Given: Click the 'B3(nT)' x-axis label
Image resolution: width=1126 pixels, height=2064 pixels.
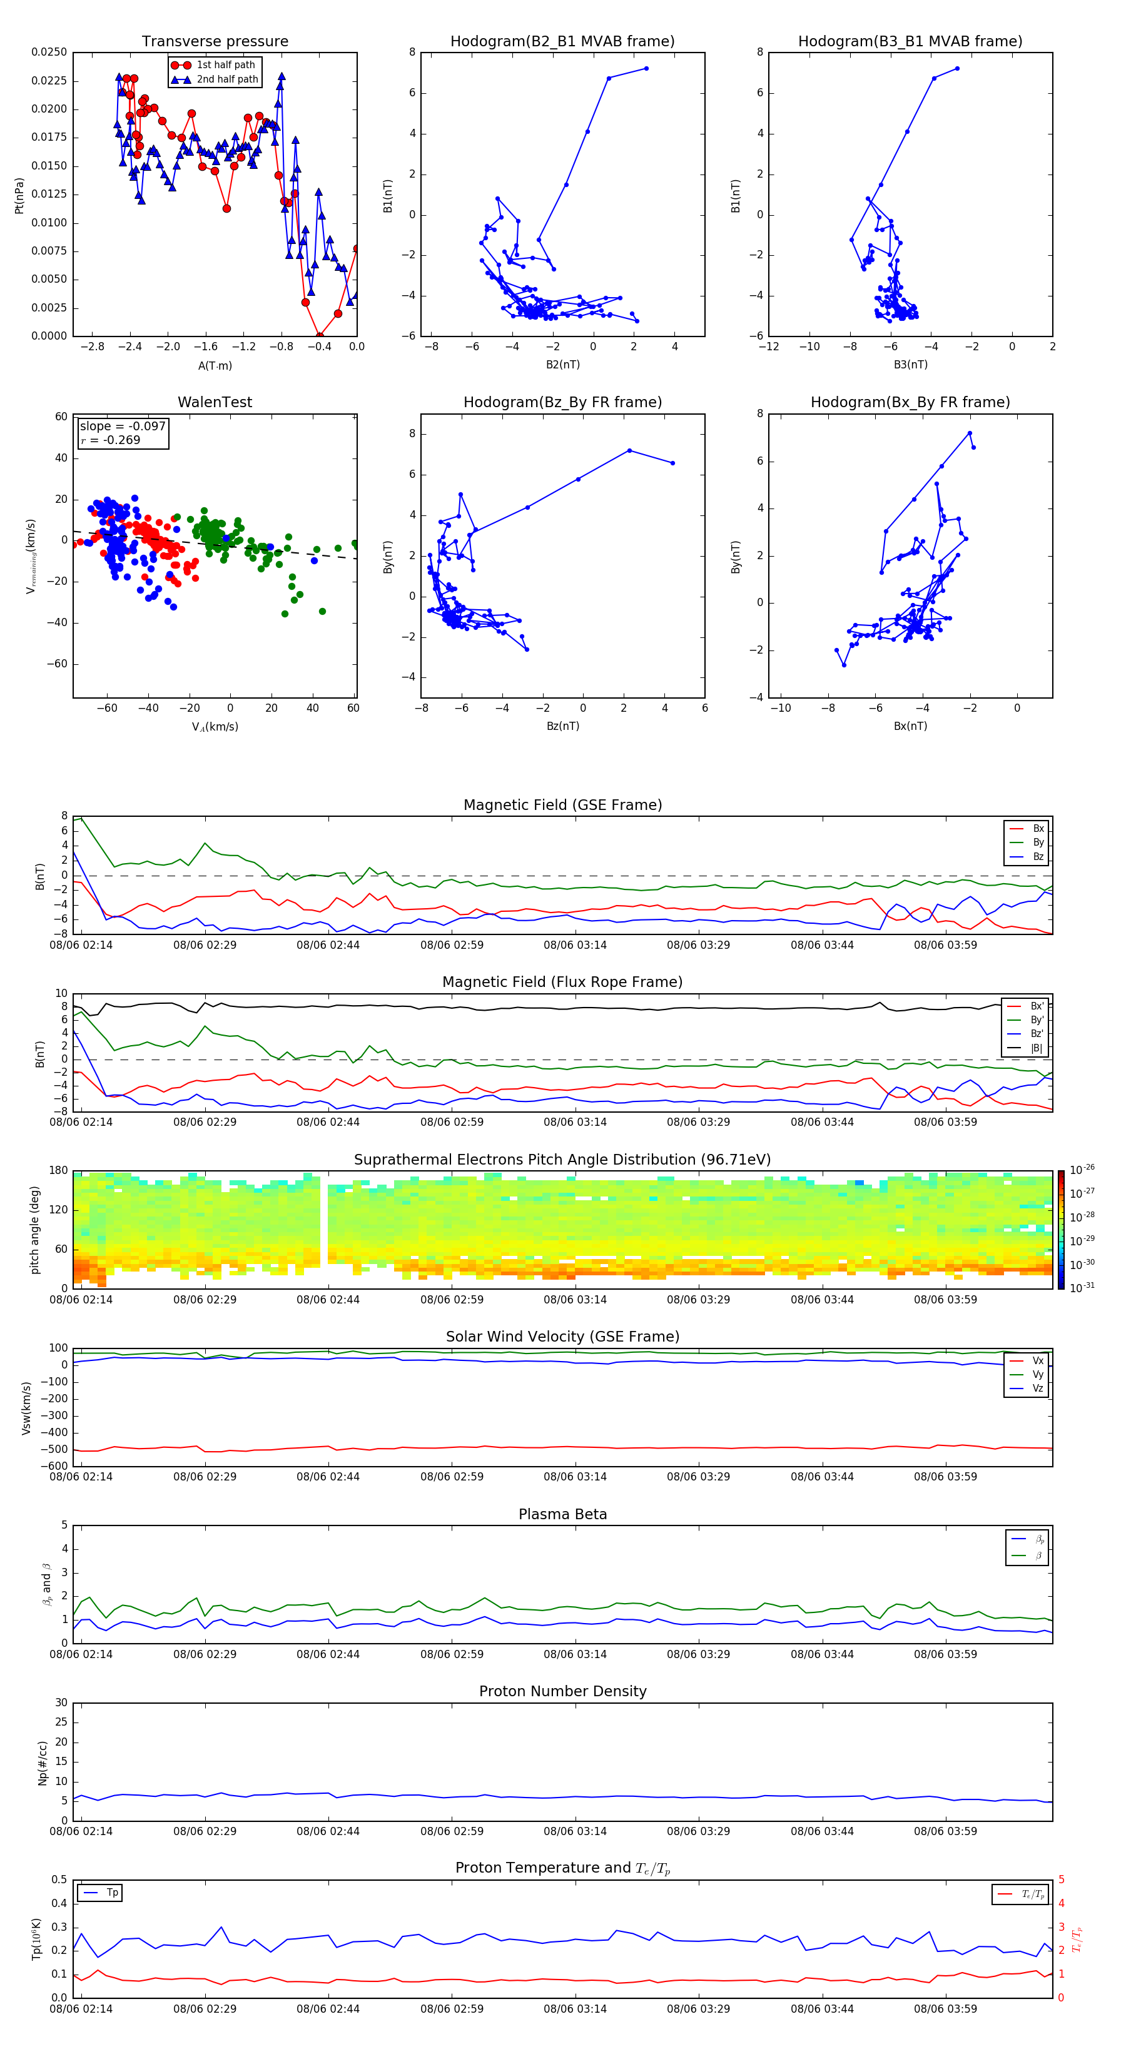Looking at the screenshot, I should (910, 365).
